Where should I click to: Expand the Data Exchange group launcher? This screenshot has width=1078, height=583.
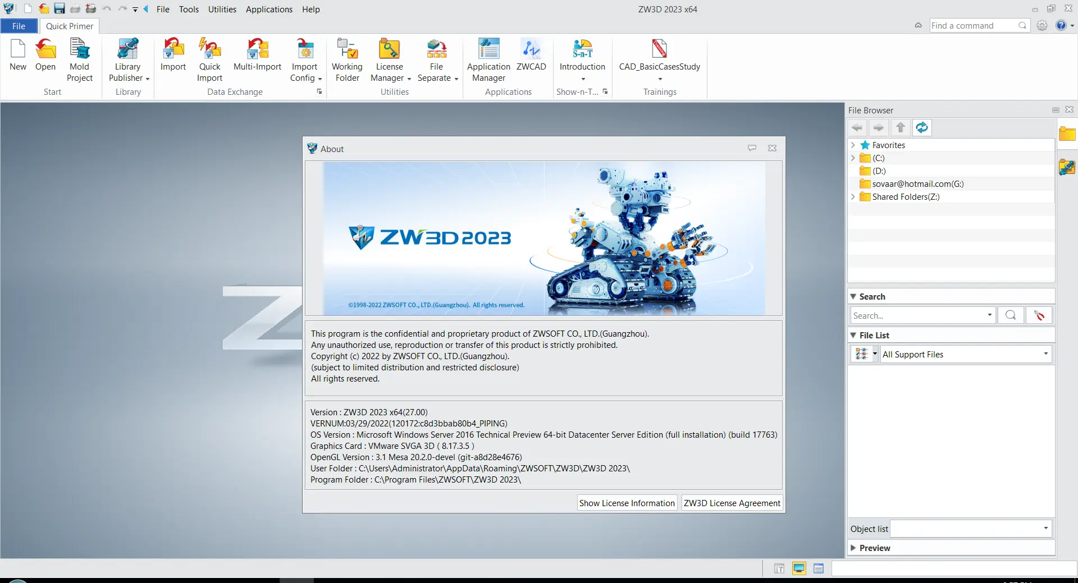[319, 91]
